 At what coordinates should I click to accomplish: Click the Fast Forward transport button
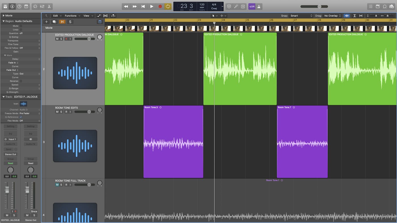(135, 6)
